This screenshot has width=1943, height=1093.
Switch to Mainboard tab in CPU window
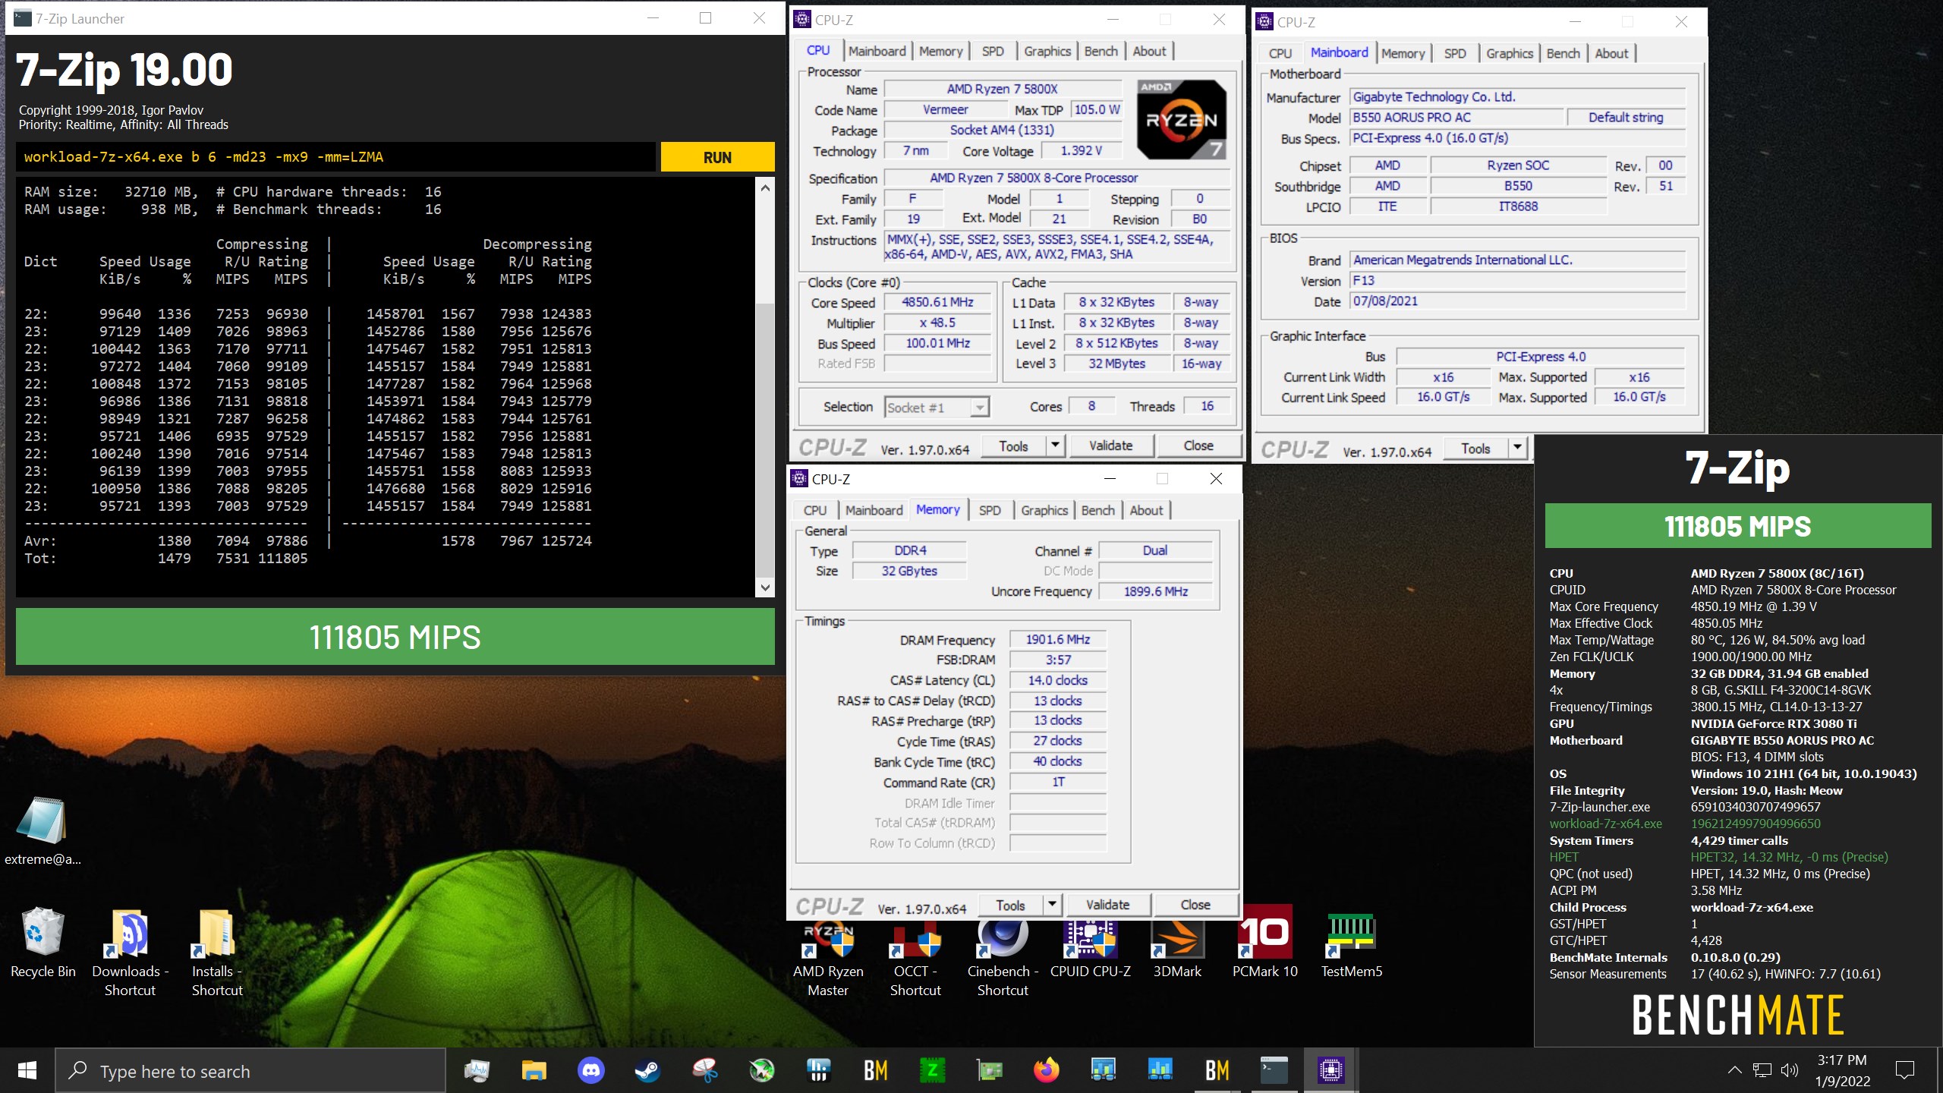[x=877, y=51]
